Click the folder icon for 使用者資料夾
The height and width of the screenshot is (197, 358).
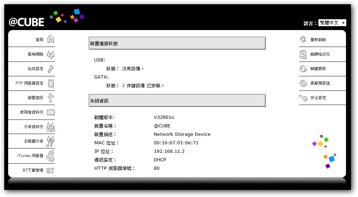[x=51, y=112]
